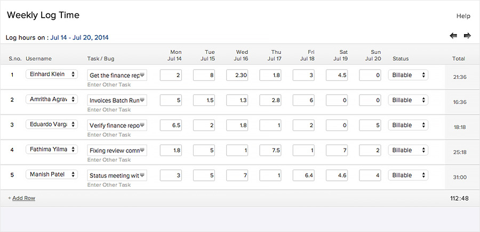
Task: Expand 'Invoices Batch Run' task dropdown
Action: (x=142, y=100)
